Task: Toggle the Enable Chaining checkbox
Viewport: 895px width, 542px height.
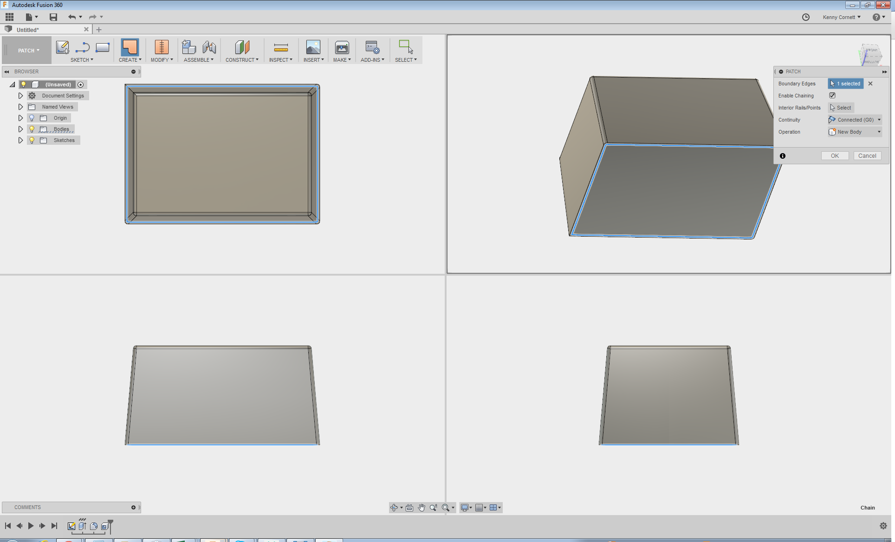Action: point(832,95)
